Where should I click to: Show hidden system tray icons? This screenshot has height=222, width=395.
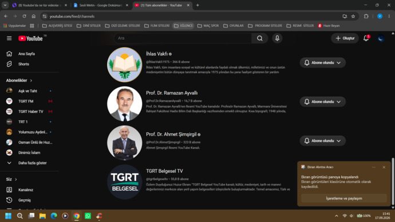pos(336,216)
